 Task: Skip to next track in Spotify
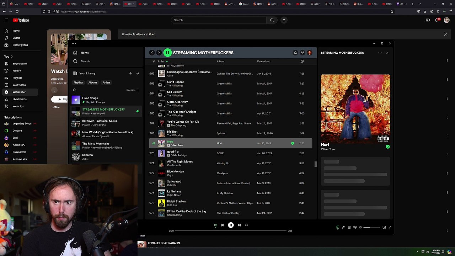pyautogui.click(x=239, y=225)
